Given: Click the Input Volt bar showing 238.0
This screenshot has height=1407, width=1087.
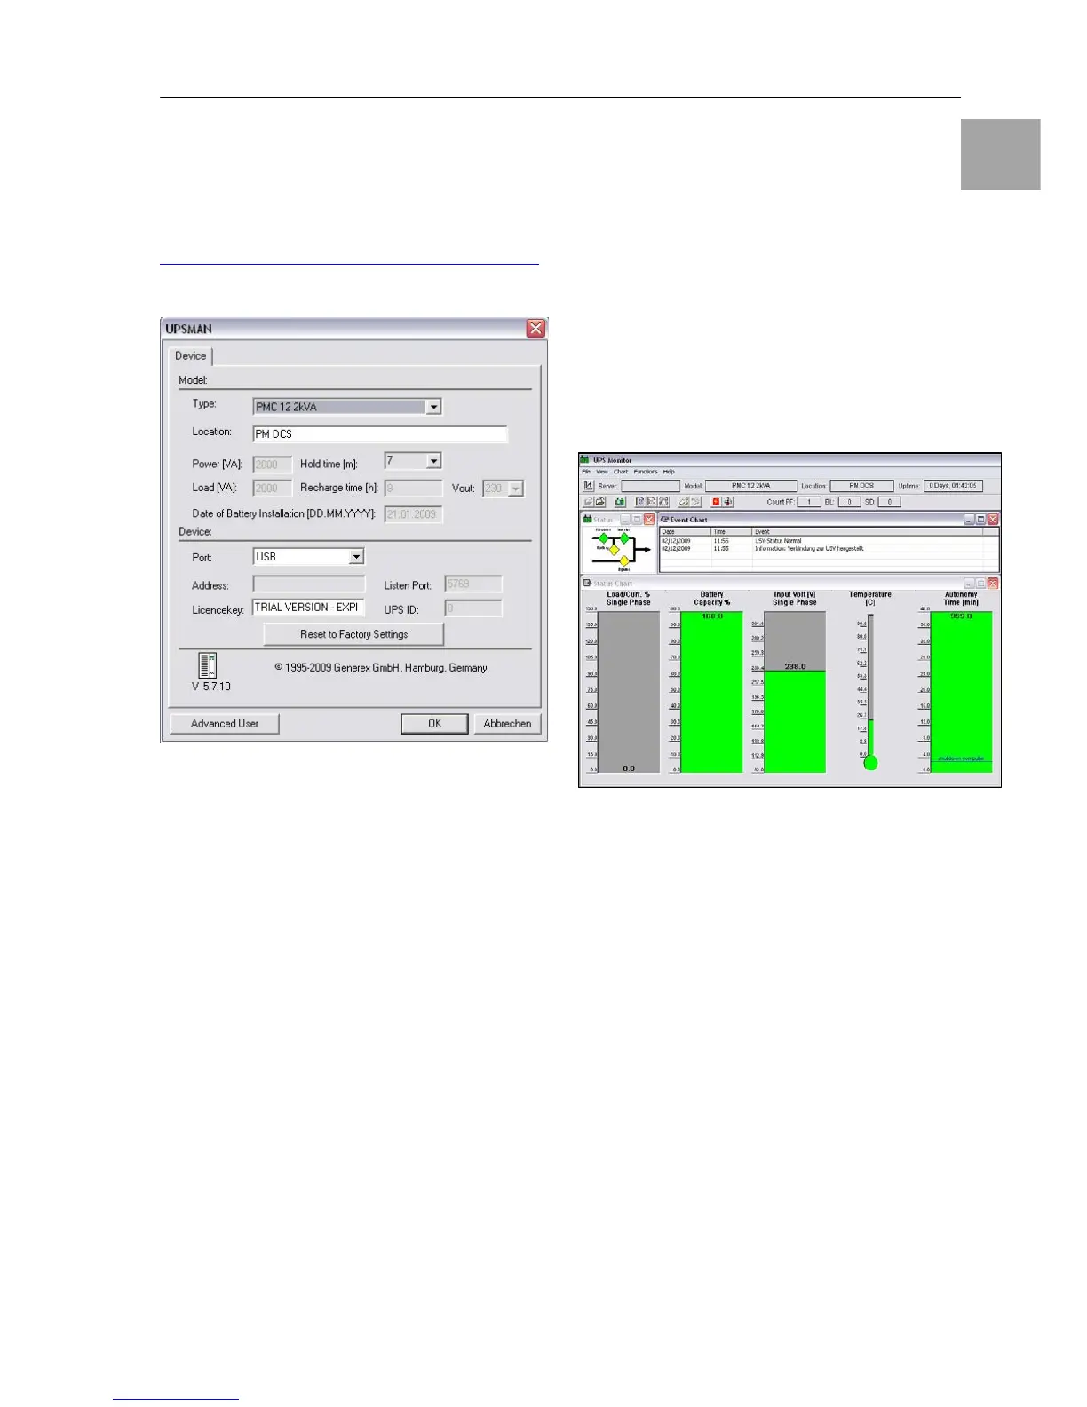Looking at the screenshot, I should (794, 692).
